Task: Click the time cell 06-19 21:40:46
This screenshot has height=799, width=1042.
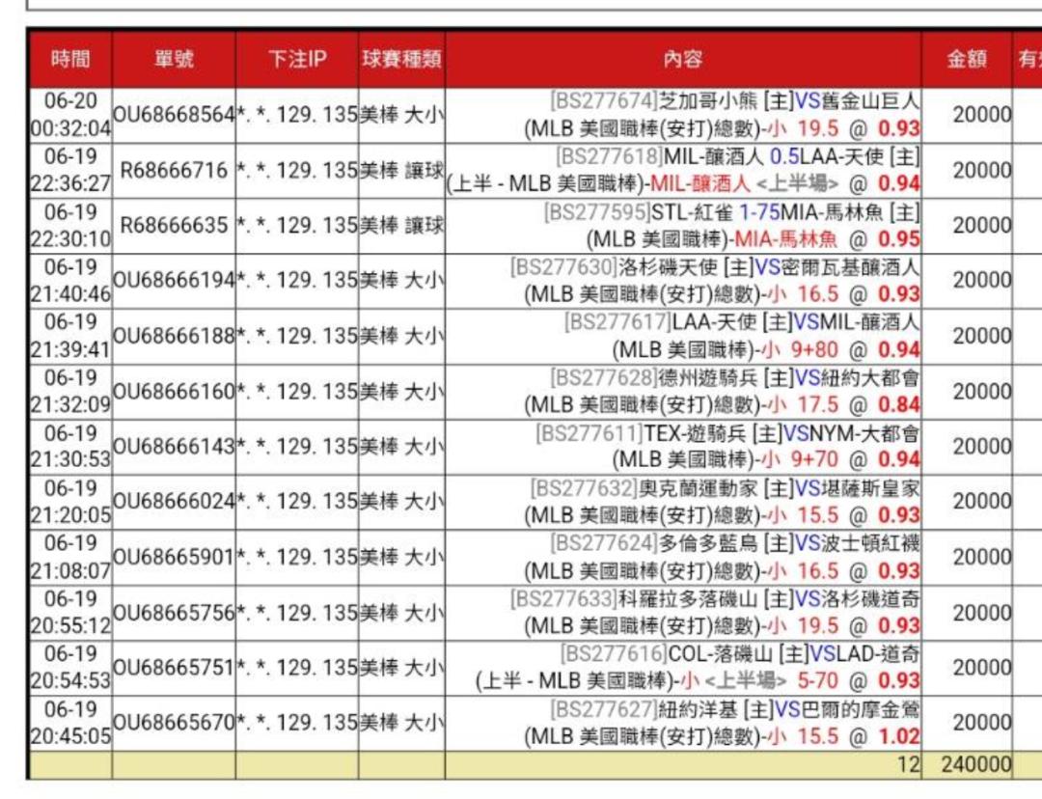Action: (70, 281)
